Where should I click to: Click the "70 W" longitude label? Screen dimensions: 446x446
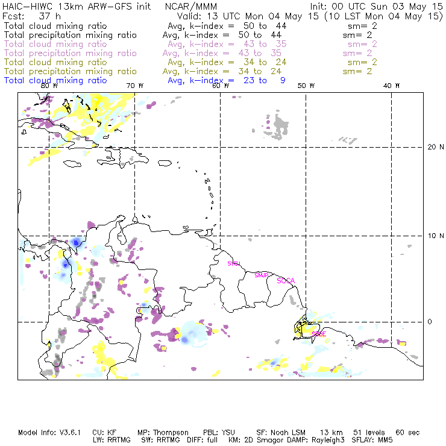point(135,86)
